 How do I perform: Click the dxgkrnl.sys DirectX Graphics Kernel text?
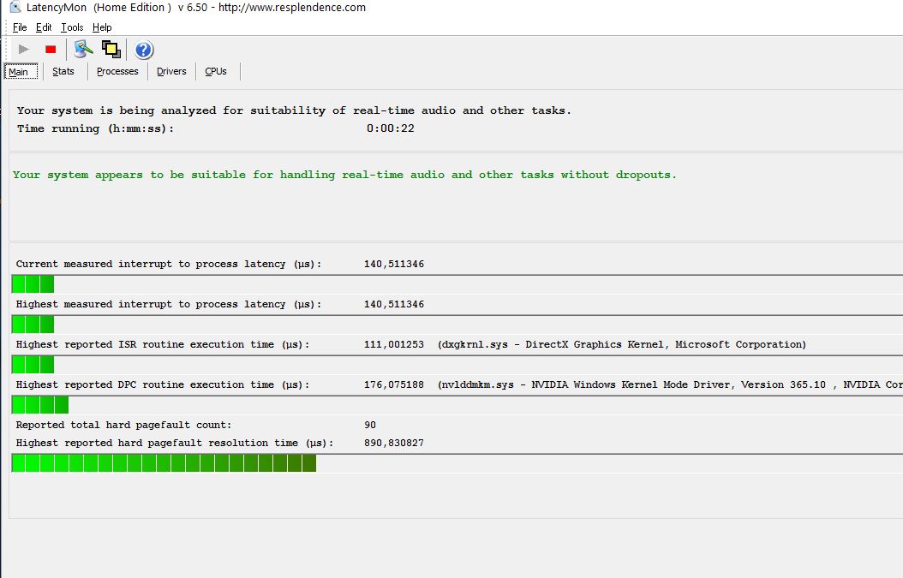pyautogui.click(x=622, y=344)
